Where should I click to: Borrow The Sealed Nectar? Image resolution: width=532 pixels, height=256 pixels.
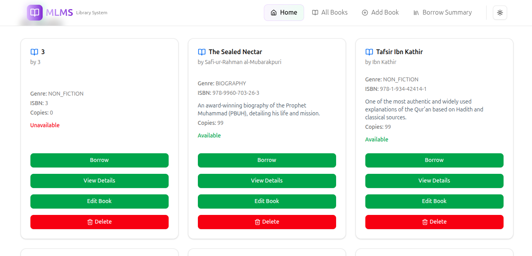(267, 160)
